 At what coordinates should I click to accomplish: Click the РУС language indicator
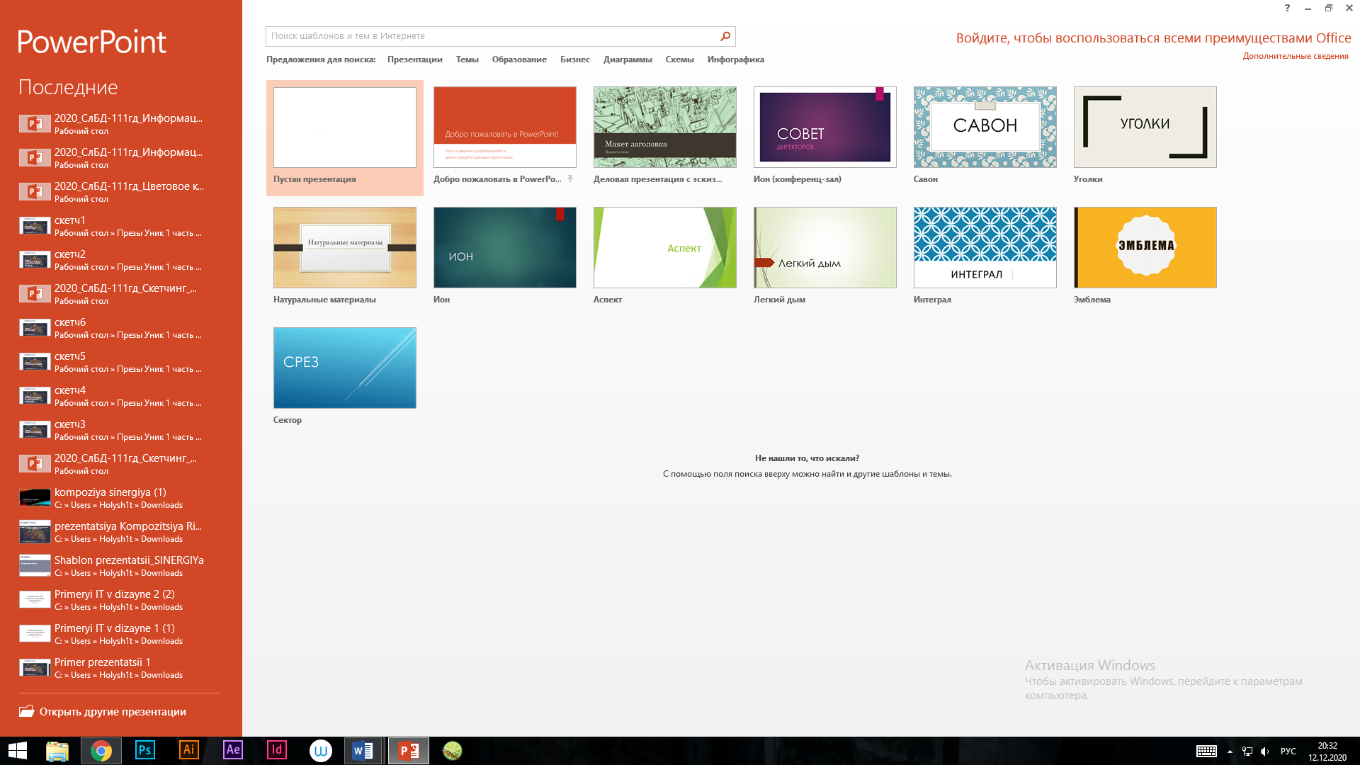click(1288, 752)
